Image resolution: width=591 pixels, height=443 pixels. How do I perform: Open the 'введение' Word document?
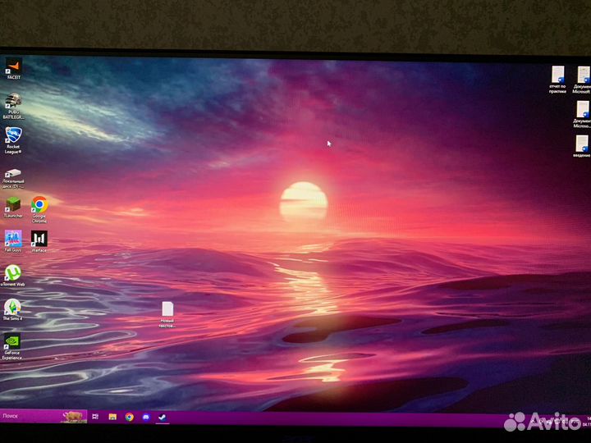pos(582,146)
